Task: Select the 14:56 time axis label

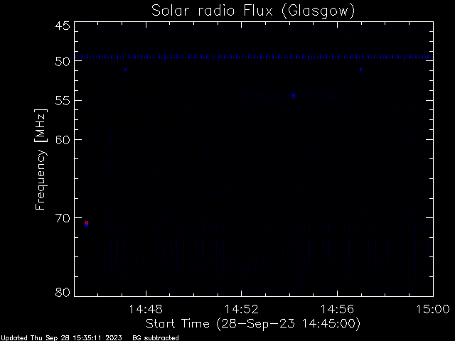Action: coord(337,309)
